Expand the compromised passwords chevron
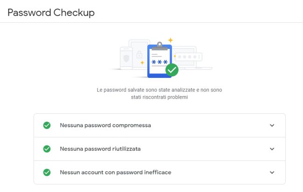Screen dimensions: 303x192 tap(272, 125)
